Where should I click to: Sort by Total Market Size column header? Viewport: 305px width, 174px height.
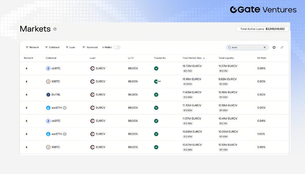192,58
